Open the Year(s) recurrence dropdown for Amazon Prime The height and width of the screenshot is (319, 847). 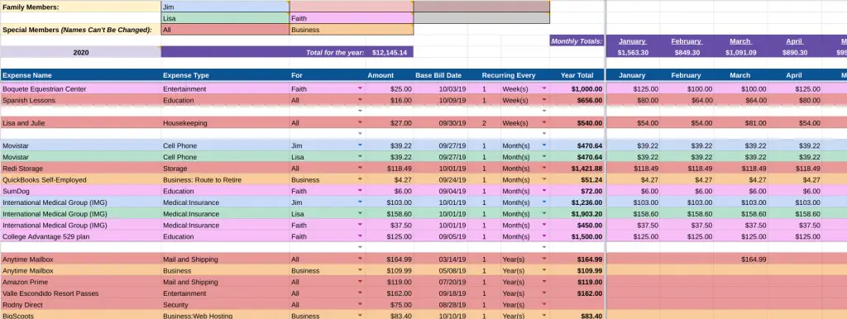(x=544, y=281)
